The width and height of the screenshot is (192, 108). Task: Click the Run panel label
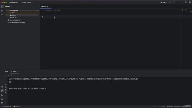(7, 71)
